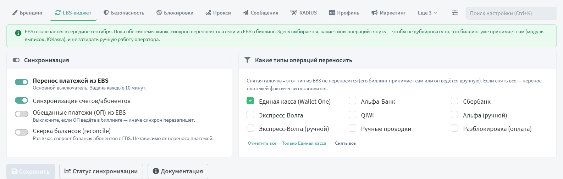Check the Экспресс-Волга checkbox
Image resolution: width=563 pixels, height=179 pixels.
pos(250,115)
